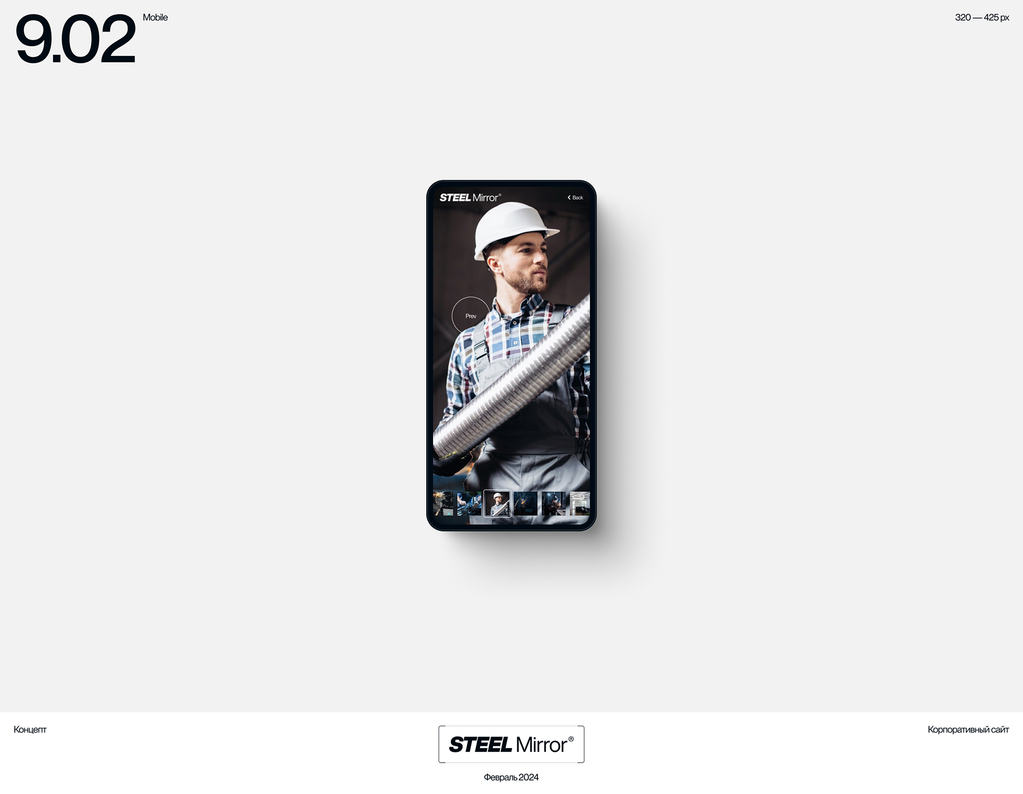Select the yellow-gloved worker thumbnail
The image size is (1023, 794).
tap(443, 504)
